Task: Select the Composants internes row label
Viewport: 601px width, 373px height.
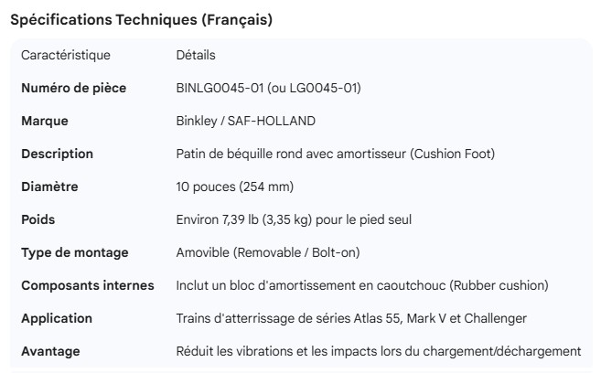Action: click(88, 285)
